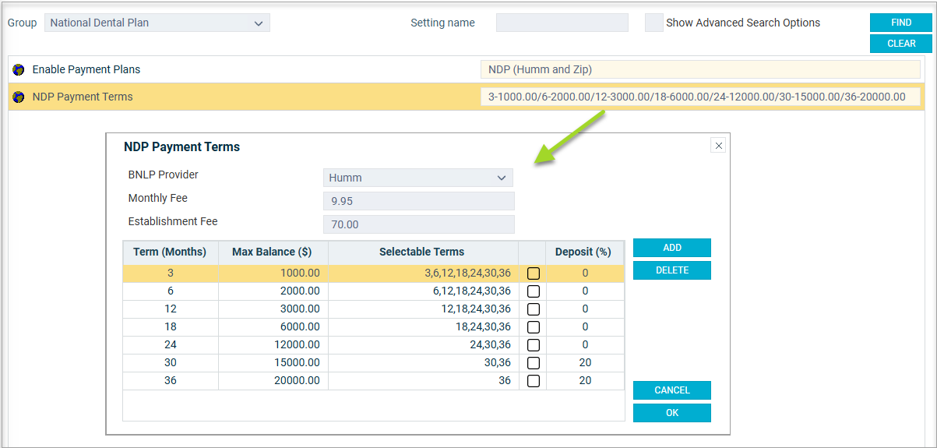Screen dimensions: 937x448
Task: Tick checkbox in the 30 month term row
Action: 534,363
